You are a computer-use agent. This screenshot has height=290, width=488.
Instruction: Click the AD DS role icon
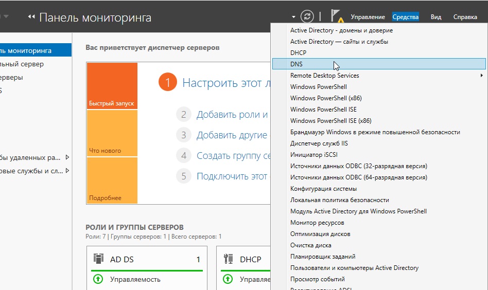pos(98,259)
